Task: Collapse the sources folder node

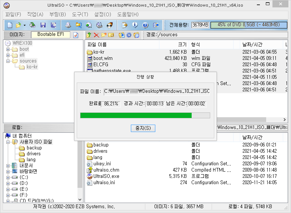Action: click(x=8, y=61)
